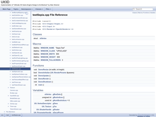Expand the Timer.cpp tree arrow
This screenshot has height=117, width=156.
tap(8, 106)
